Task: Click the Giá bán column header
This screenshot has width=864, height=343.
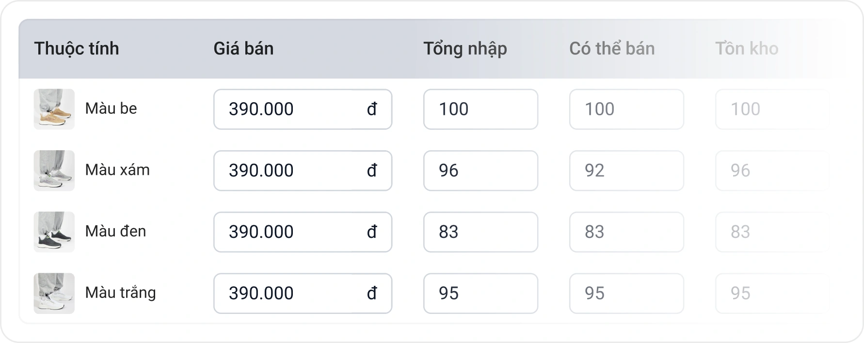Action: pos(243,48)
